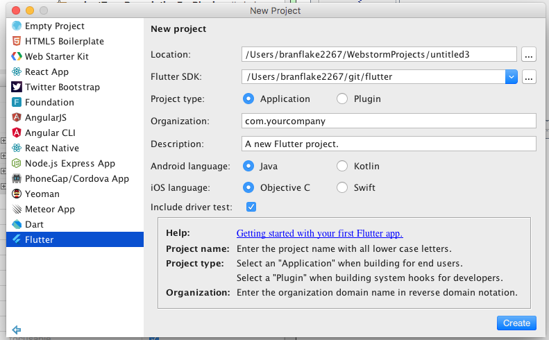
Task: Select the React App icon
Action: pos(17,71)
